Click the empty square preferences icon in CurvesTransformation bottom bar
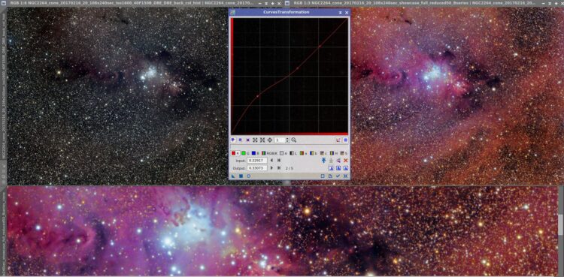The height and width of the screenshot is (277, 564). (x=323, y=176)
